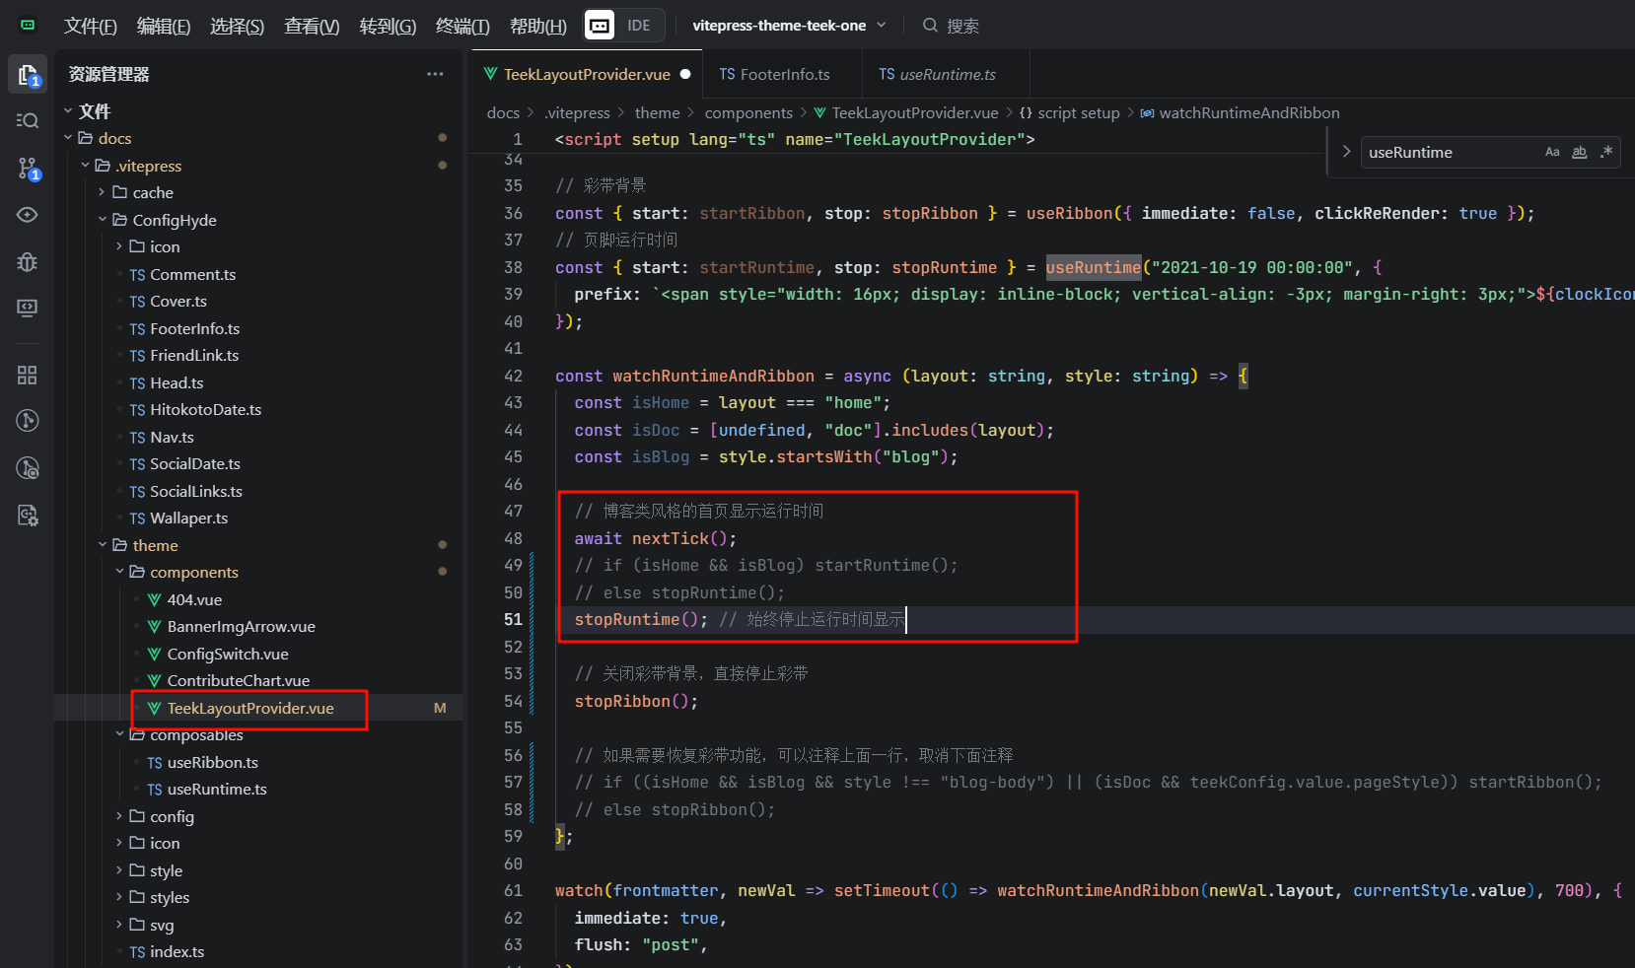Open the 终端(T) menu
The height and width of the screenshot is (968, 1635).
pyautogui.click(x=462, y=26)
